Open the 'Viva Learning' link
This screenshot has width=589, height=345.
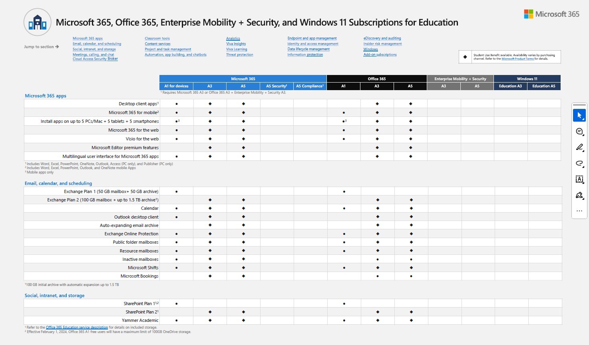[237, 49]
